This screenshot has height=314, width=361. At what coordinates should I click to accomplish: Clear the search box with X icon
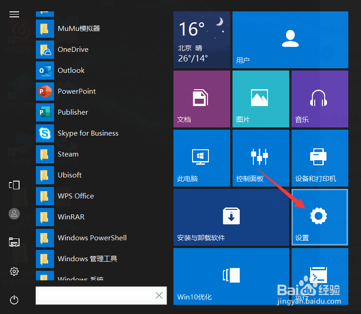pyautogui.click(x=159, y=295)
